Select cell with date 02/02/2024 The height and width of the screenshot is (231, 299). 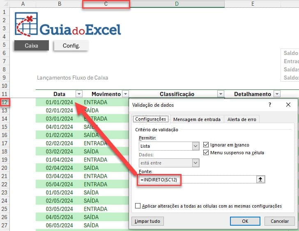coord(59,143)
